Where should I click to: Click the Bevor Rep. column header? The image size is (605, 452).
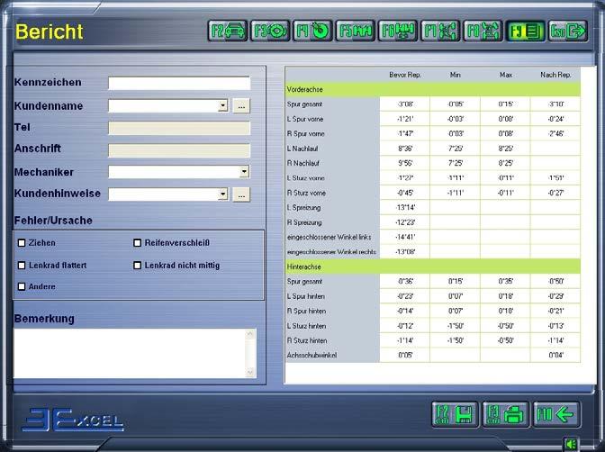coord(405,75)
